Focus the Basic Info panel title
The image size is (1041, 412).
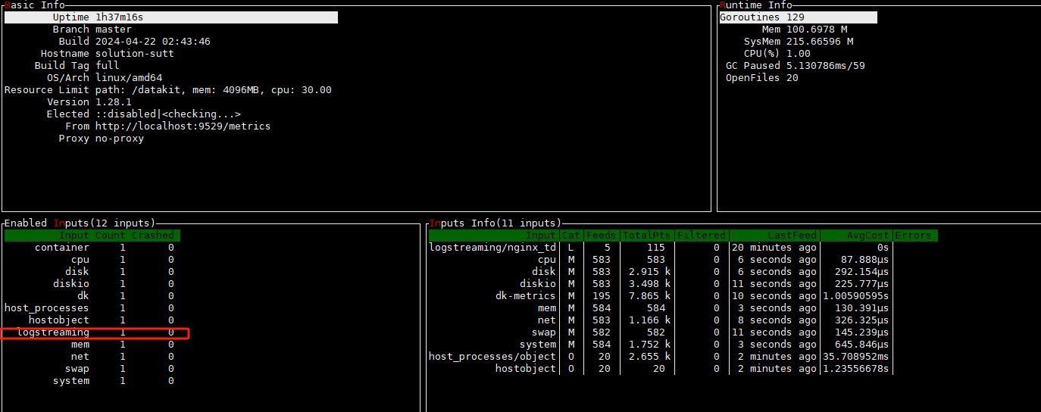coord(35,5)
